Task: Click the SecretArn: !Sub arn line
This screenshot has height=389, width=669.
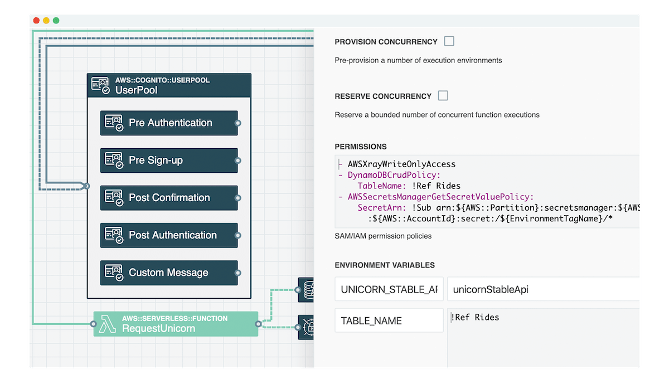Action: click(x=498, y=207)
